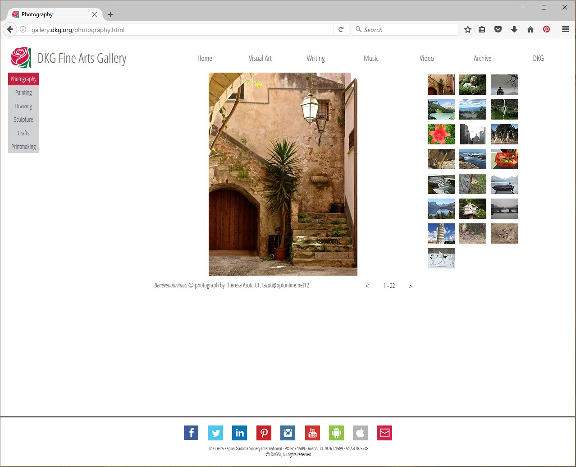Click the large courtyard staircase photo

[283, 174]
